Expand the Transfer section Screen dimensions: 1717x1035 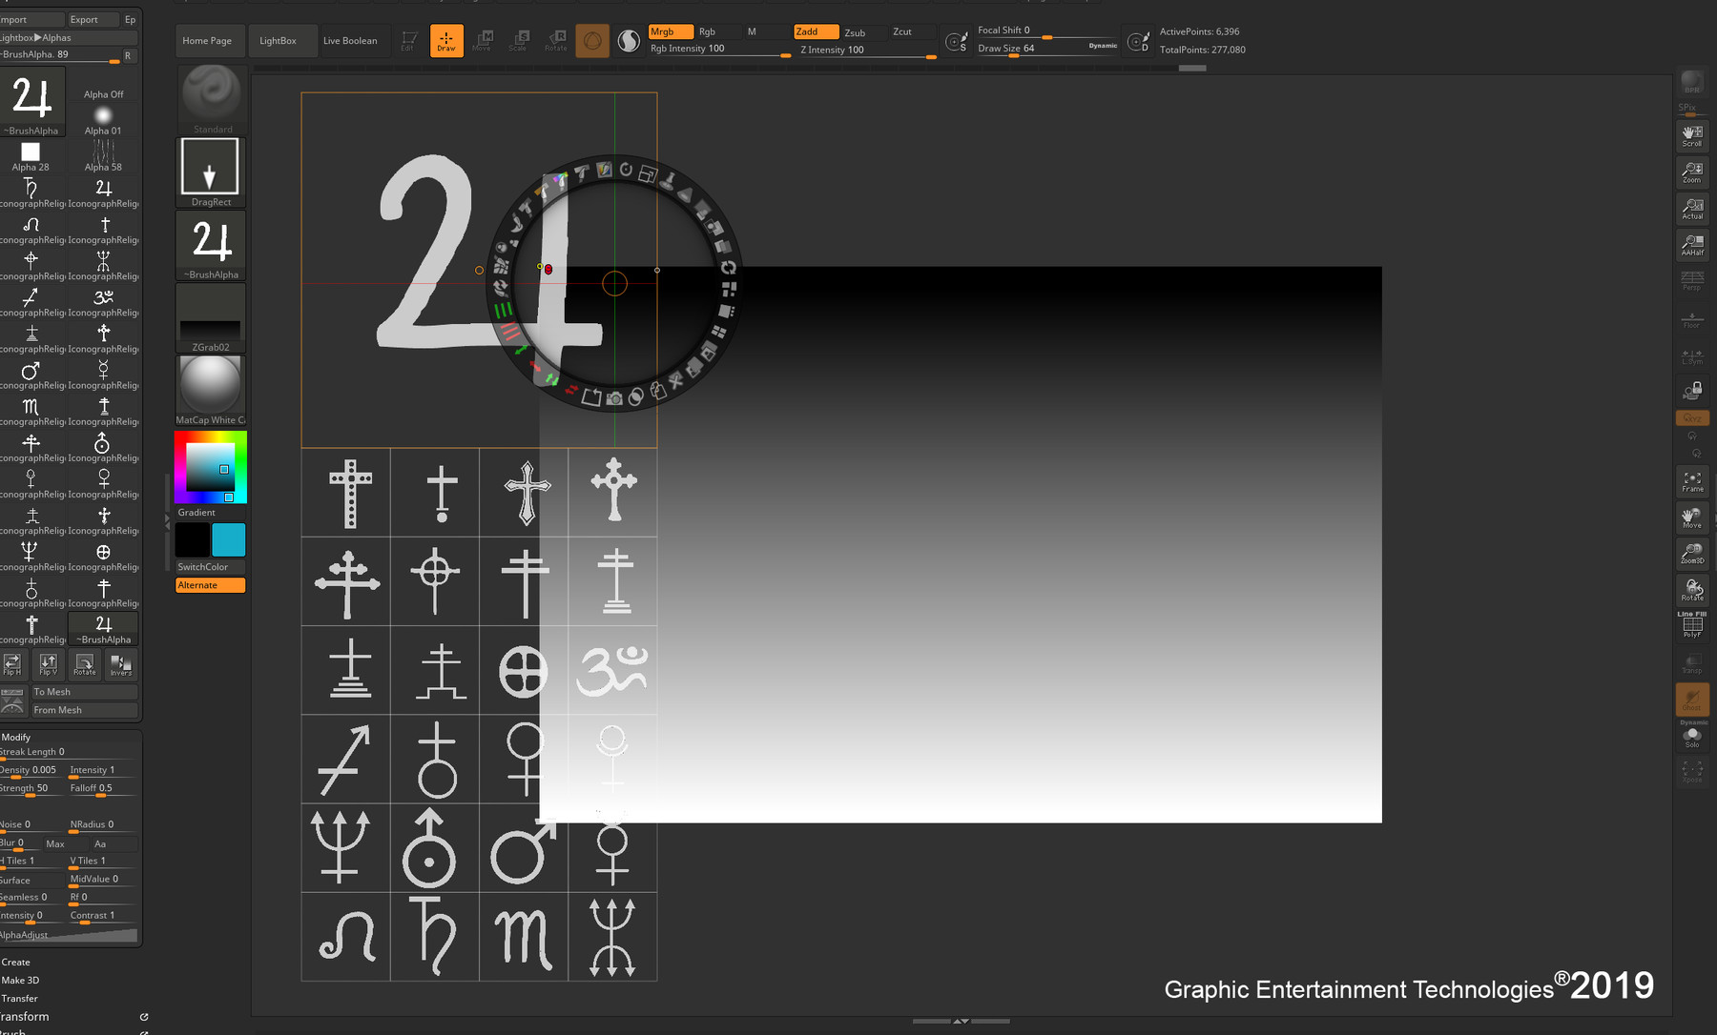20,998
